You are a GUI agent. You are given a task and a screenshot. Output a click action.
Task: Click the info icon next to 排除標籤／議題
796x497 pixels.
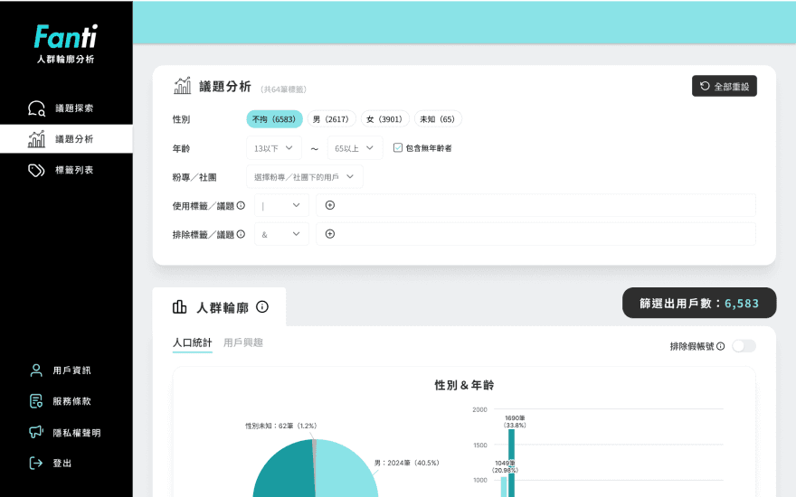(x=242, y=234)
